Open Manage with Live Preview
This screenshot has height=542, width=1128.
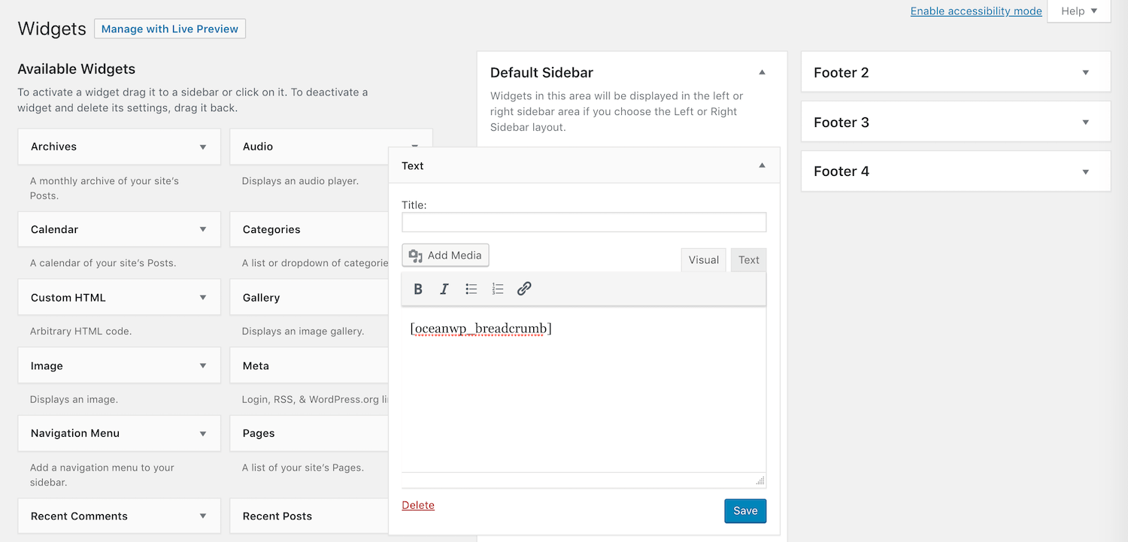pos(169,28)
